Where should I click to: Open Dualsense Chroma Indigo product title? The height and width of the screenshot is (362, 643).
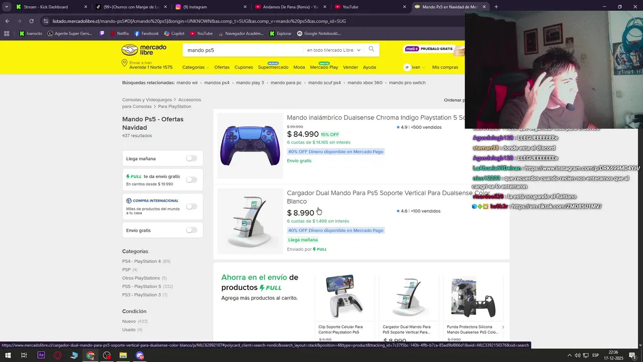(x=376, y=118)
